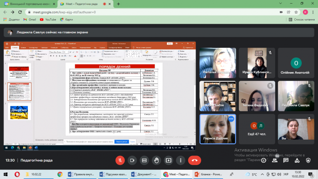318x179 pixels.
Task: Open the Gmail bookmark
Action: [x=30, y=19]
